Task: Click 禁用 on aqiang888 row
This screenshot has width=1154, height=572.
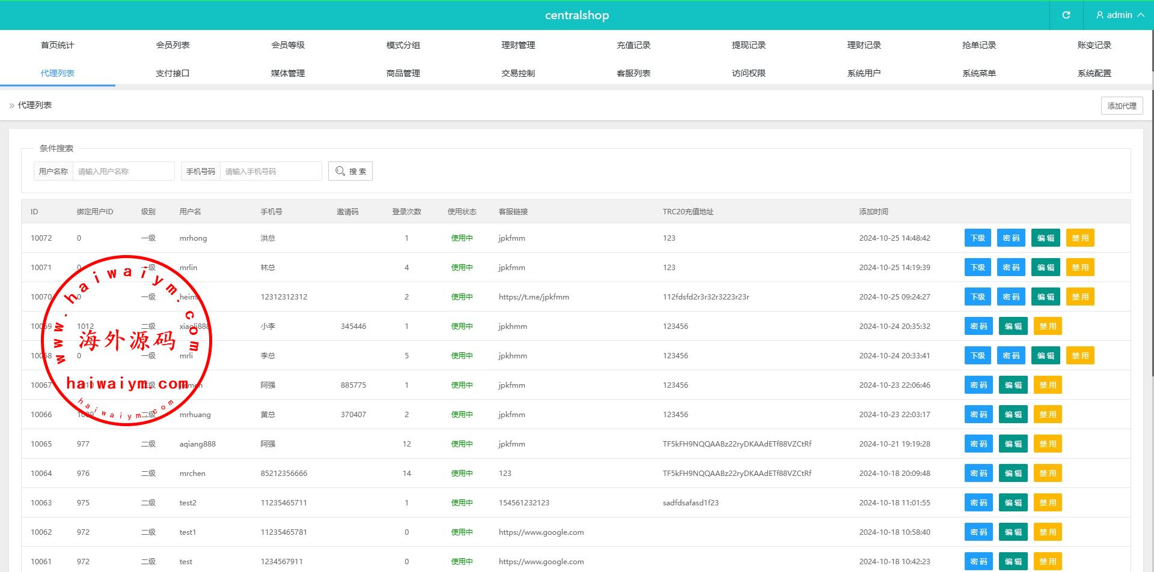Action: pyautogui.click(x=1048, y=444)
